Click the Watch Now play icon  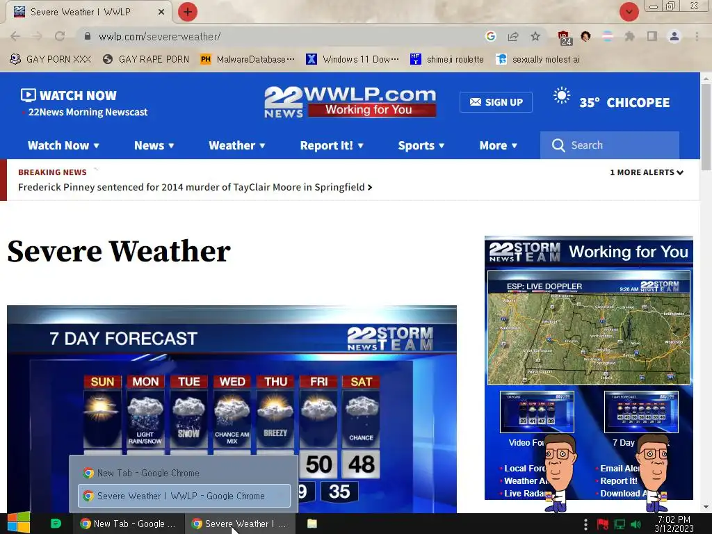click(x=28, y=95)
